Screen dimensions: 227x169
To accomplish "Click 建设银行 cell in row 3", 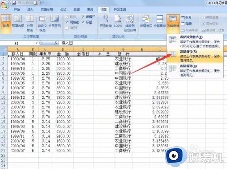I will coord(123,64).
